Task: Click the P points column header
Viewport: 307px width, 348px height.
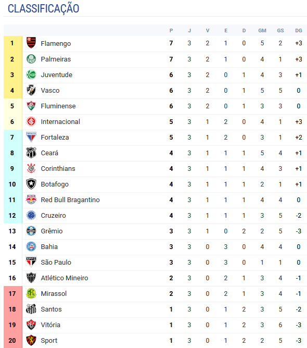Action: pos(171,31)
